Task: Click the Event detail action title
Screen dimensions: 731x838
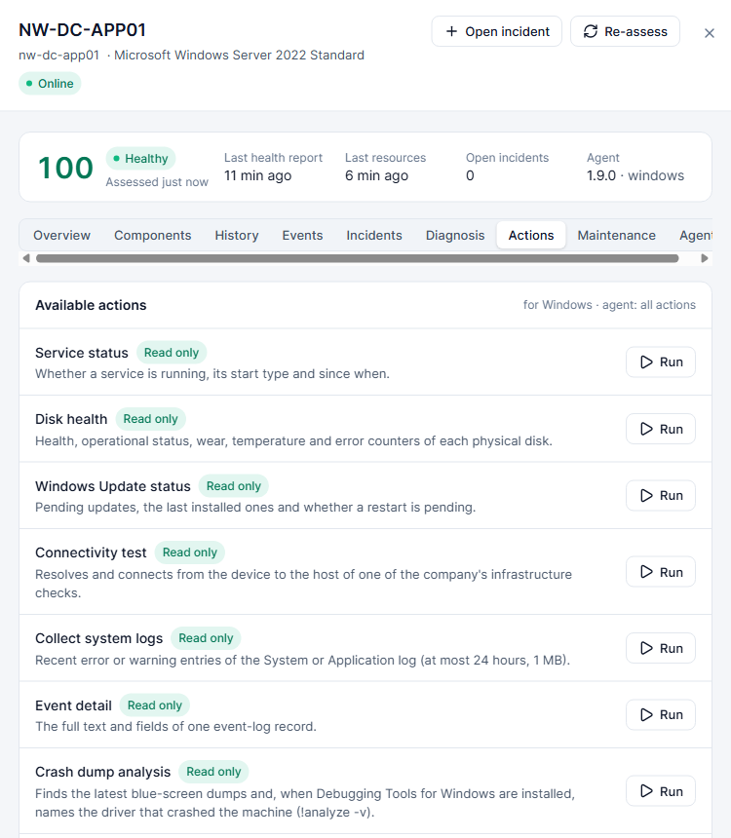Action: (73, 705)
